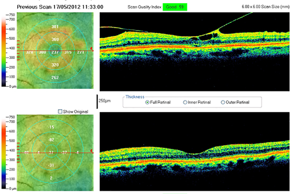292x194 pixels.
Task: Click the -82 sector on the change map
Action: tap(51, 140)
